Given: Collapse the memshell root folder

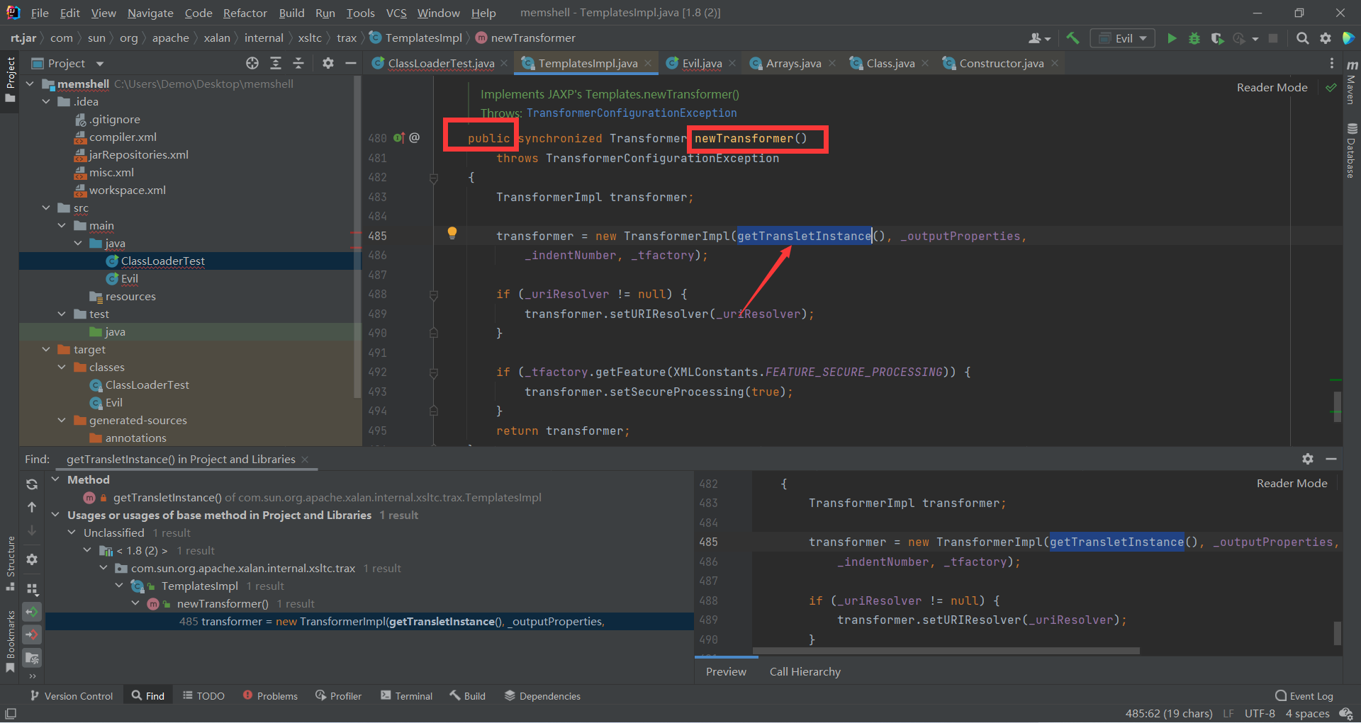Looking at the screenshot, I should tap(30, 84).
